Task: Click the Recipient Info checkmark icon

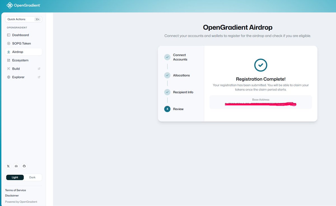Action: coord(167,92)
